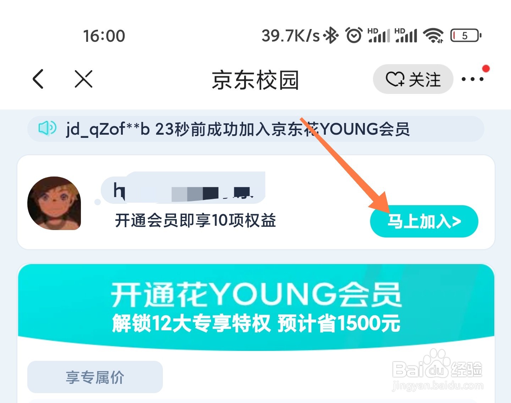Tap the heart icon inside 关注
Image resolution: width=511 pixels, height=403 pixels.
[395, 79]
